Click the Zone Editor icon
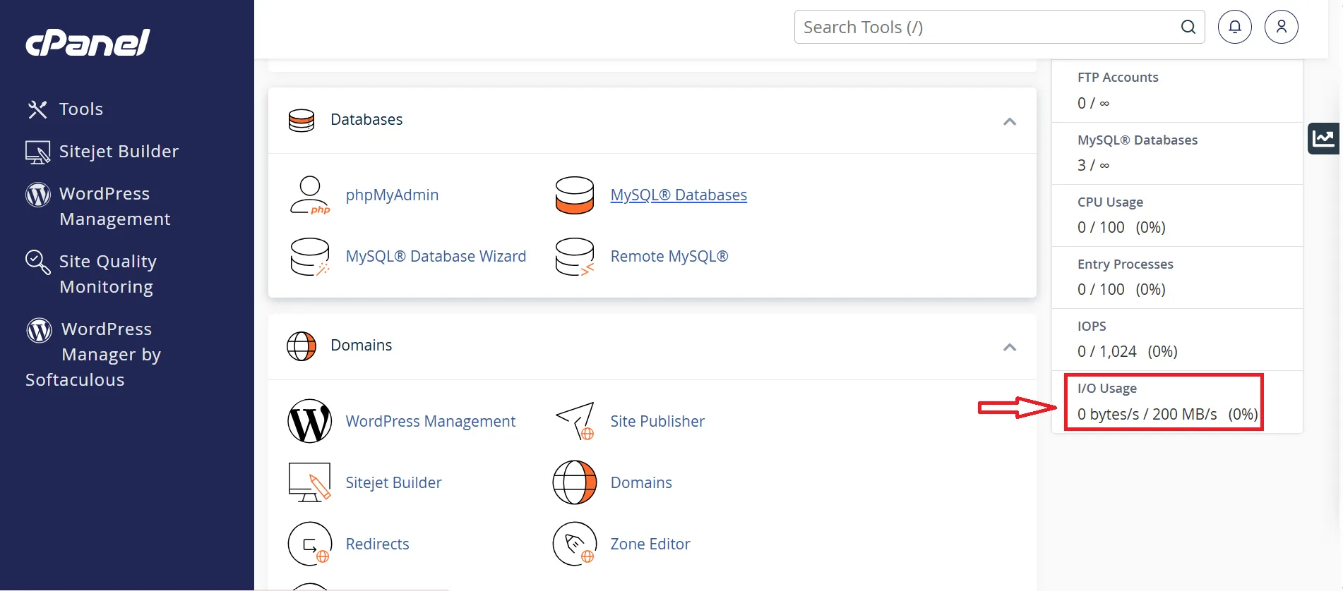Image resolution: width=1343 pixels, height=591 pixels. pos(574,544)
